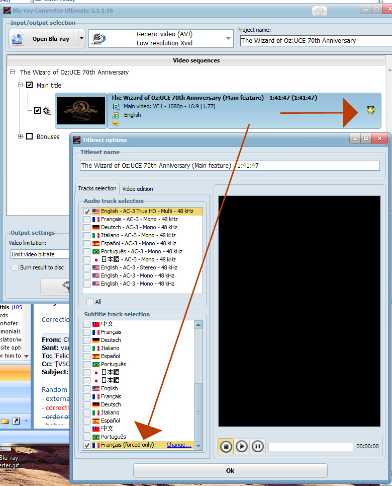The width and height of the screenshot is (392, 486).
Task: Switch to the Video edition tab
Action: (x=137, y=189)
